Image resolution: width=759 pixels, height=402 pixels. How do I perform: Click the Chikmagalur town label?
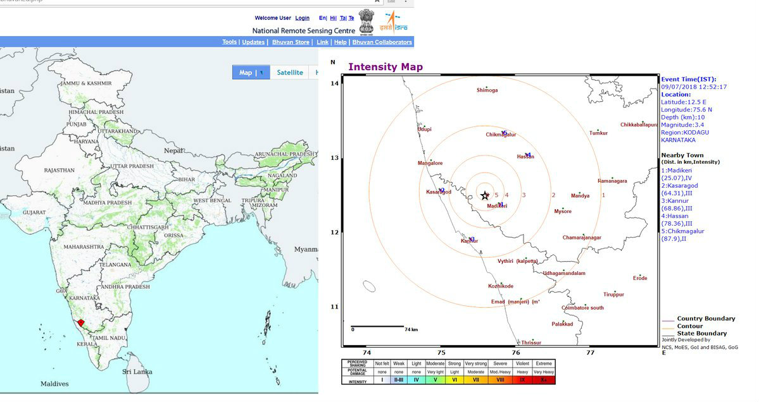tap(501, 135)
